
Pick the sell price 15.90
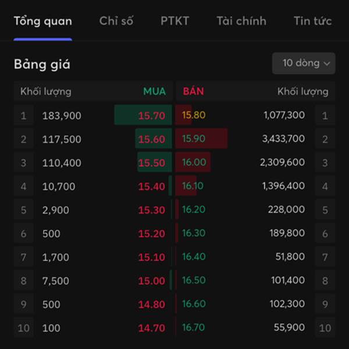(x=194, y=139)
